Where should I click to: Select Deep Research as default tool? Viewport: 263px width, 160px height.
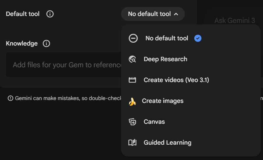tap(165, 59)
